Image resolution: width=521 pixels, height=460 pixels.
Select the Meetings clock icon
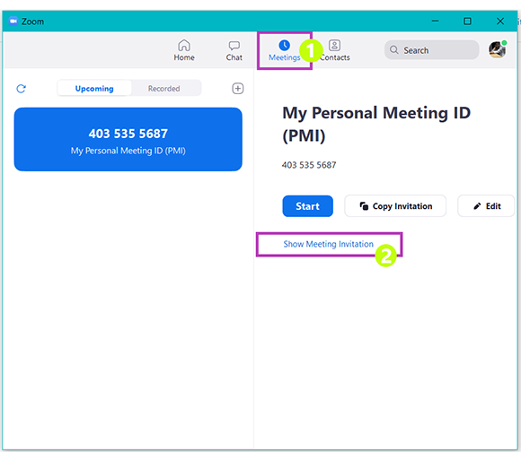coord(285,46)
